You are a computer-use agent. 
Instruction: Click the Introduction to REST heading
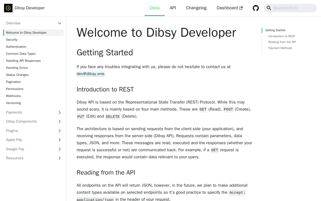[x=105, y=89]
